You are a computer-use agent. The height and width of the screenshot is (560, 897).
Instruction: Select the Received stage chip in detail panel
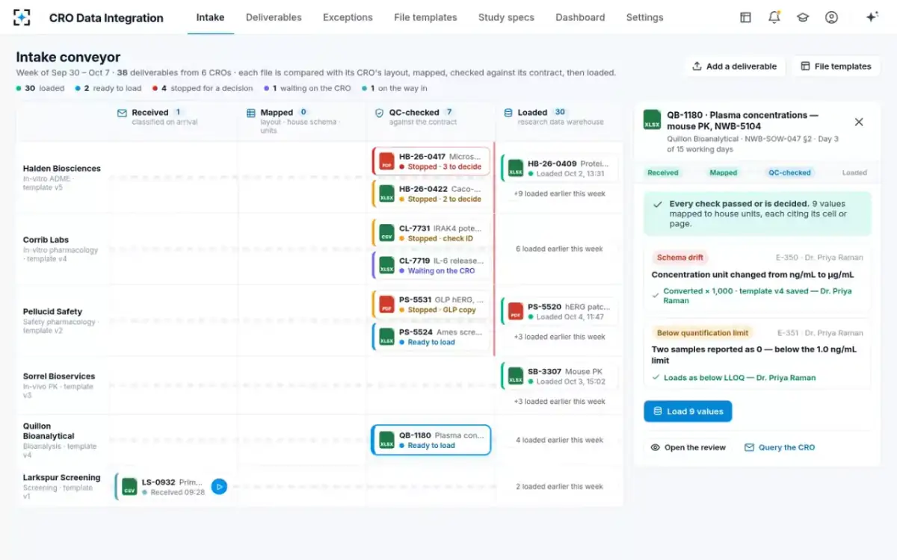coord(662,172)
